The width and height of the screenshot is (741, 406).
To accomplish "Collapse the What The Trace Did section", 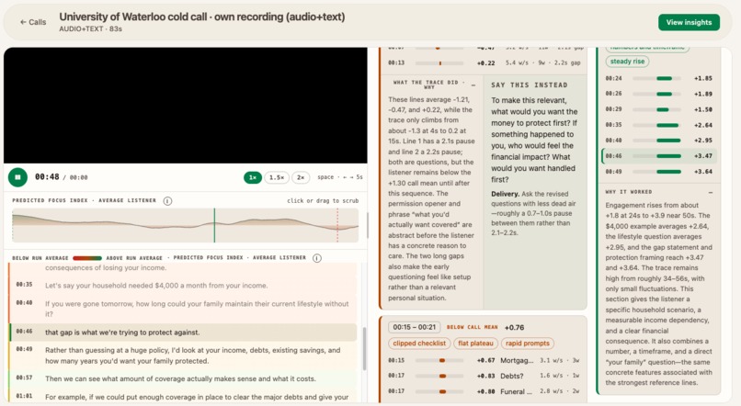I will coord(473,85).
